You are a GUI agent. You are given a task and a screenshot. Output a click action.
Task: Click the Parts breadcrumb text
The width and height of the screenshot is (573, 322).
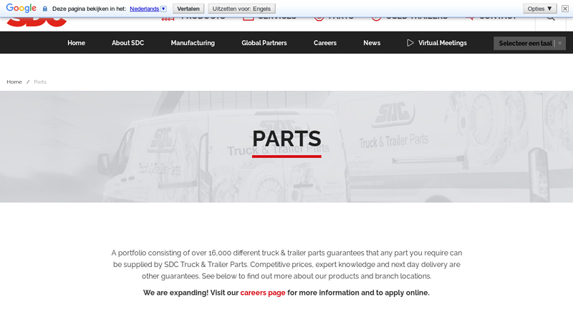pos(40,82)
